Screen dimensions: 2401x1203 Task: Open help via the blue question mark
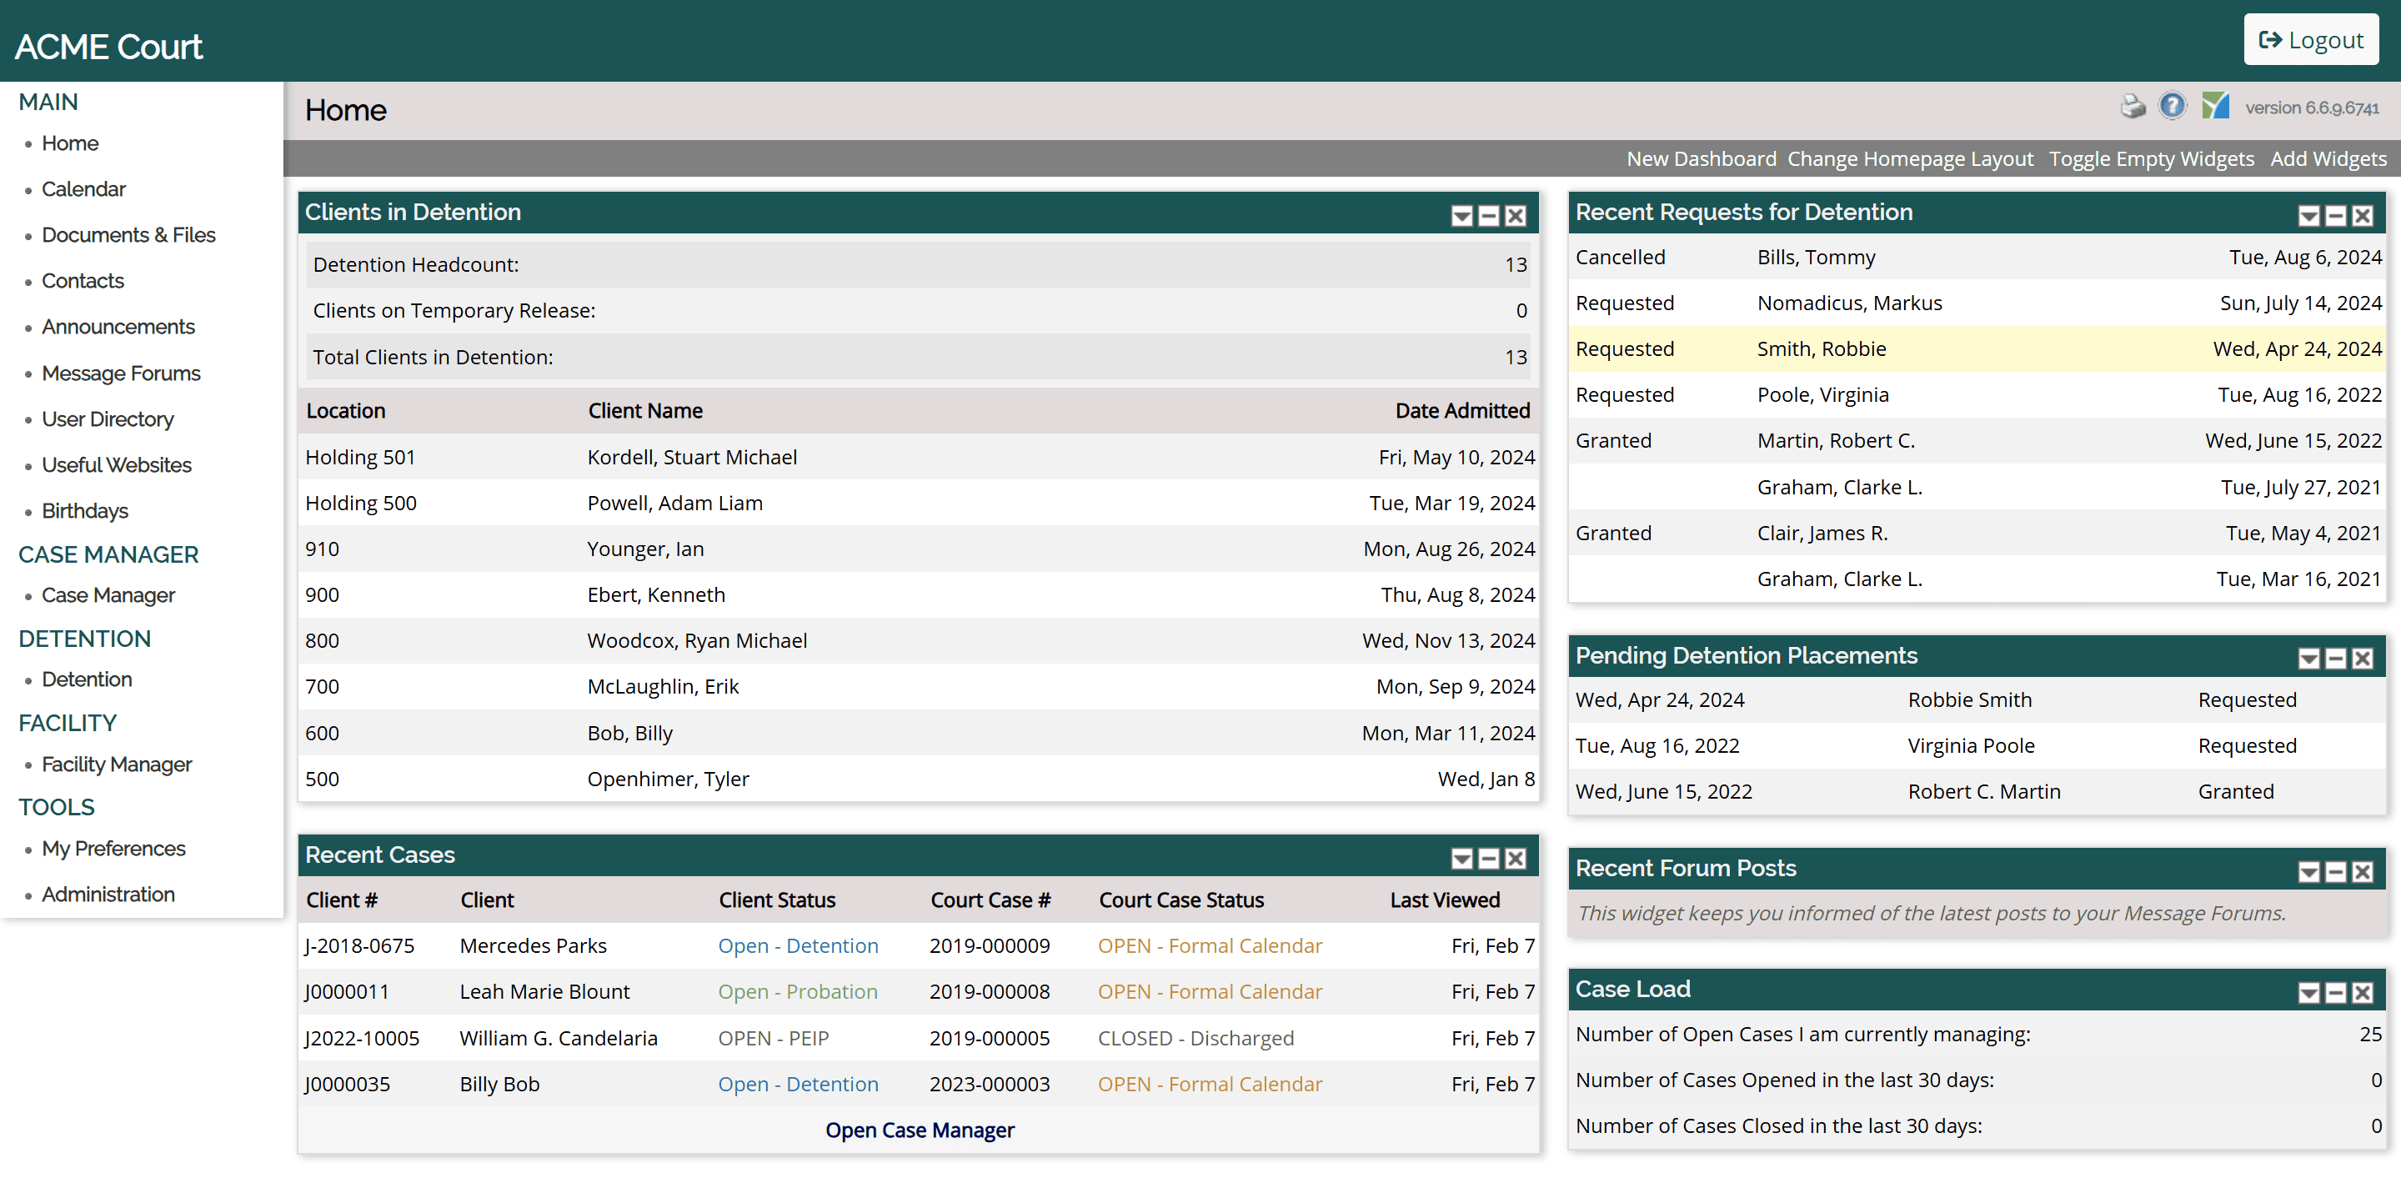pyautogui.click(x=2172, y=106)
